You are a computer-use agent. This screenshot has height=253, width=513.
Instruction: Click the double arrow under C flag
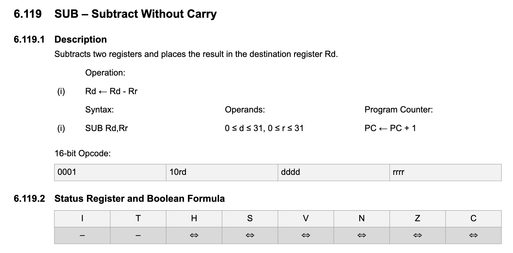[x=473, y=236]
